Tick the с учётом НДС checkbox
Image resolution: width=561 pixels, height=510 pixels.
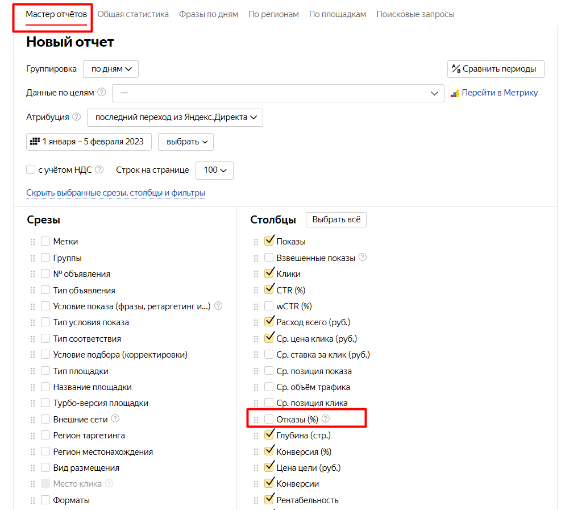(x=31, y=169)
